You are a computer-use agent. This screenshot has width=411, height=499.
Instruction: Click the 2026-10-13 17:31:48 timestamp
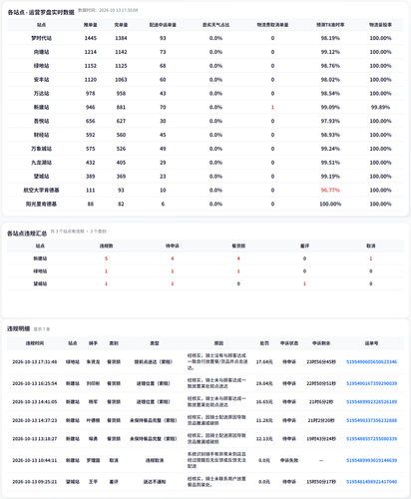pyautogui.click(x=35, y=361)
